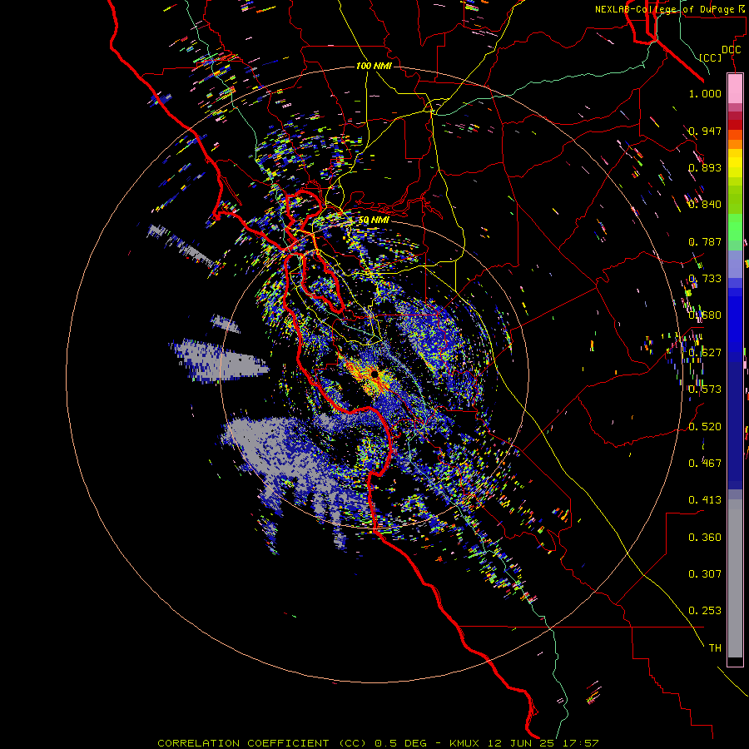Click the 0.360 scale value
Viewport: 749px width, 749px height.
click(705, 537)
